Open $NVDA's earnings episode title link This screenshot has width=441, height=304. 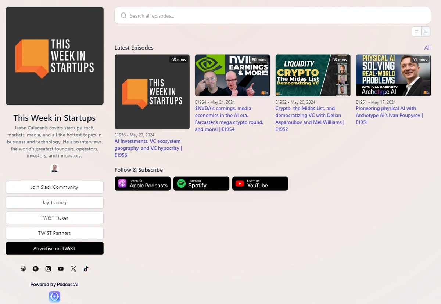coord(229,119)
